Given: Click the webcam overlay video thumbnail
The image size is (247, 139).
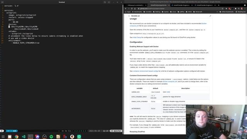Looking at the screenshot, I should coord(217,122).
